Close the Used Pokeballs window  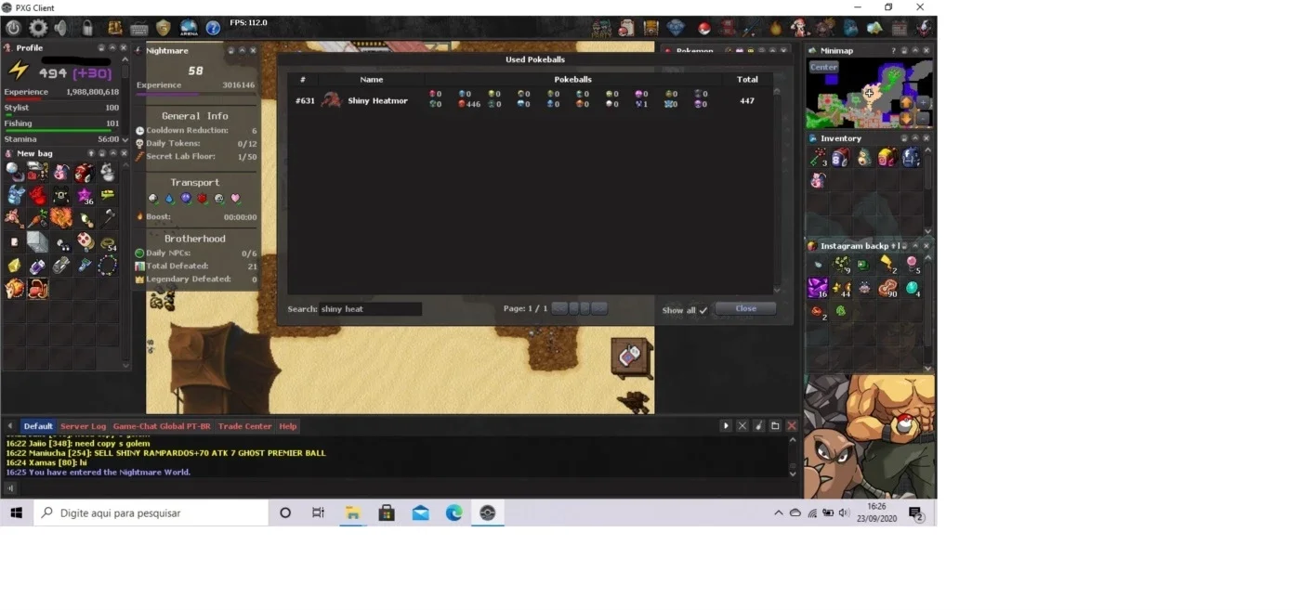click(x=745, y=308)
